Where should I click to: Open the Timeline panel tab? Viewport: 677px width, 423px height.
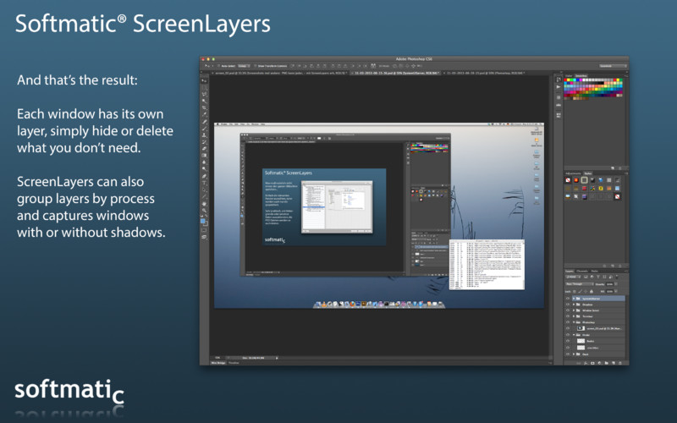click(233, 362)
